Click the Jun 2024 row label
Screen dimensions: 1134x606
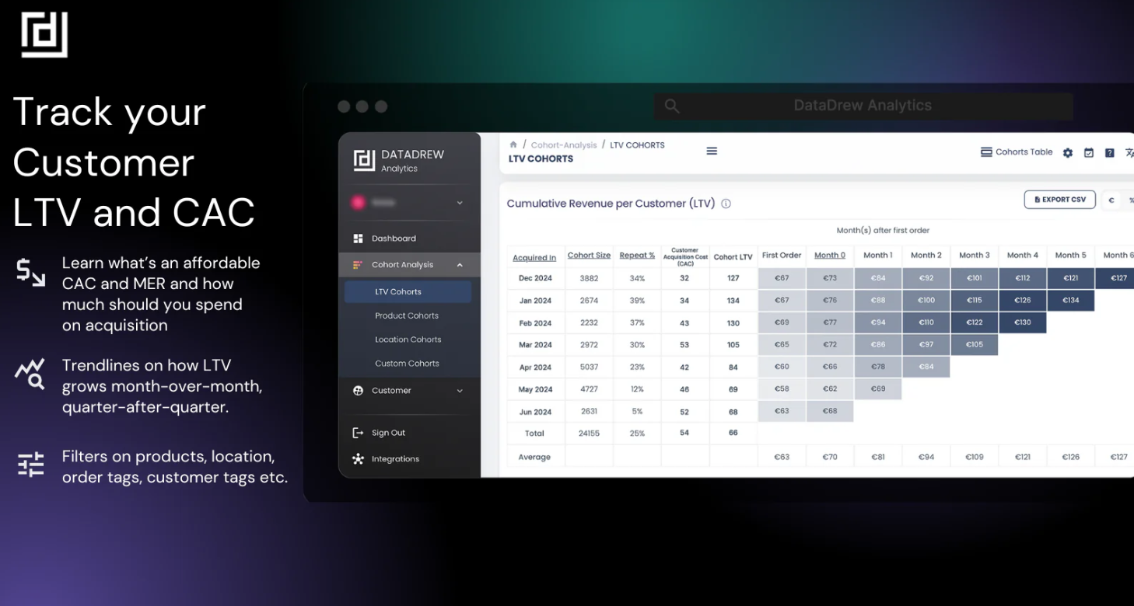[534, 413]
